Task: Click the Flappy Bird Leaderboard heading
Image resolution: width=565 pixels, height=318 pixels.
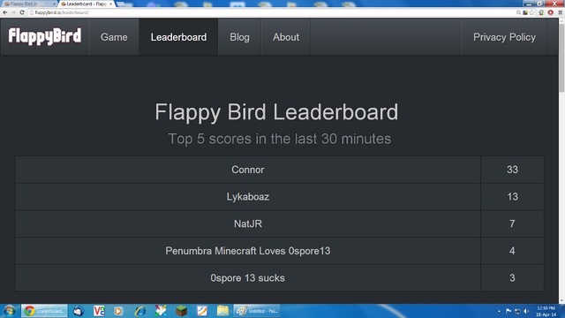Action: tap(276, 112)
